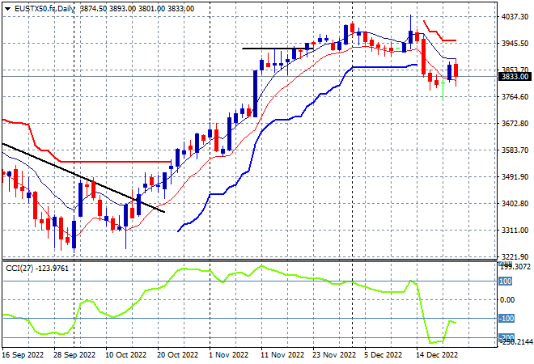Open the triangle dropdown beside EUSTX50.fs
Image resolution: width=534 pixels, height=364 pixels.
point(7,9)
